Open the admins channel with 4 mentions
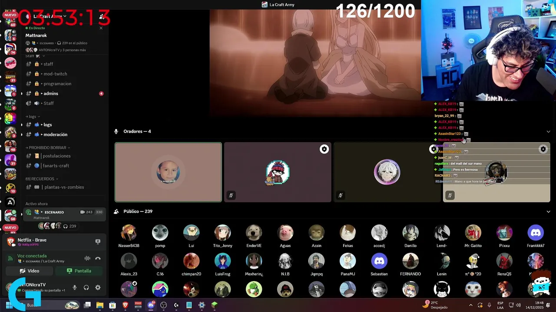556x312 pixels. (x=64, y=94)
